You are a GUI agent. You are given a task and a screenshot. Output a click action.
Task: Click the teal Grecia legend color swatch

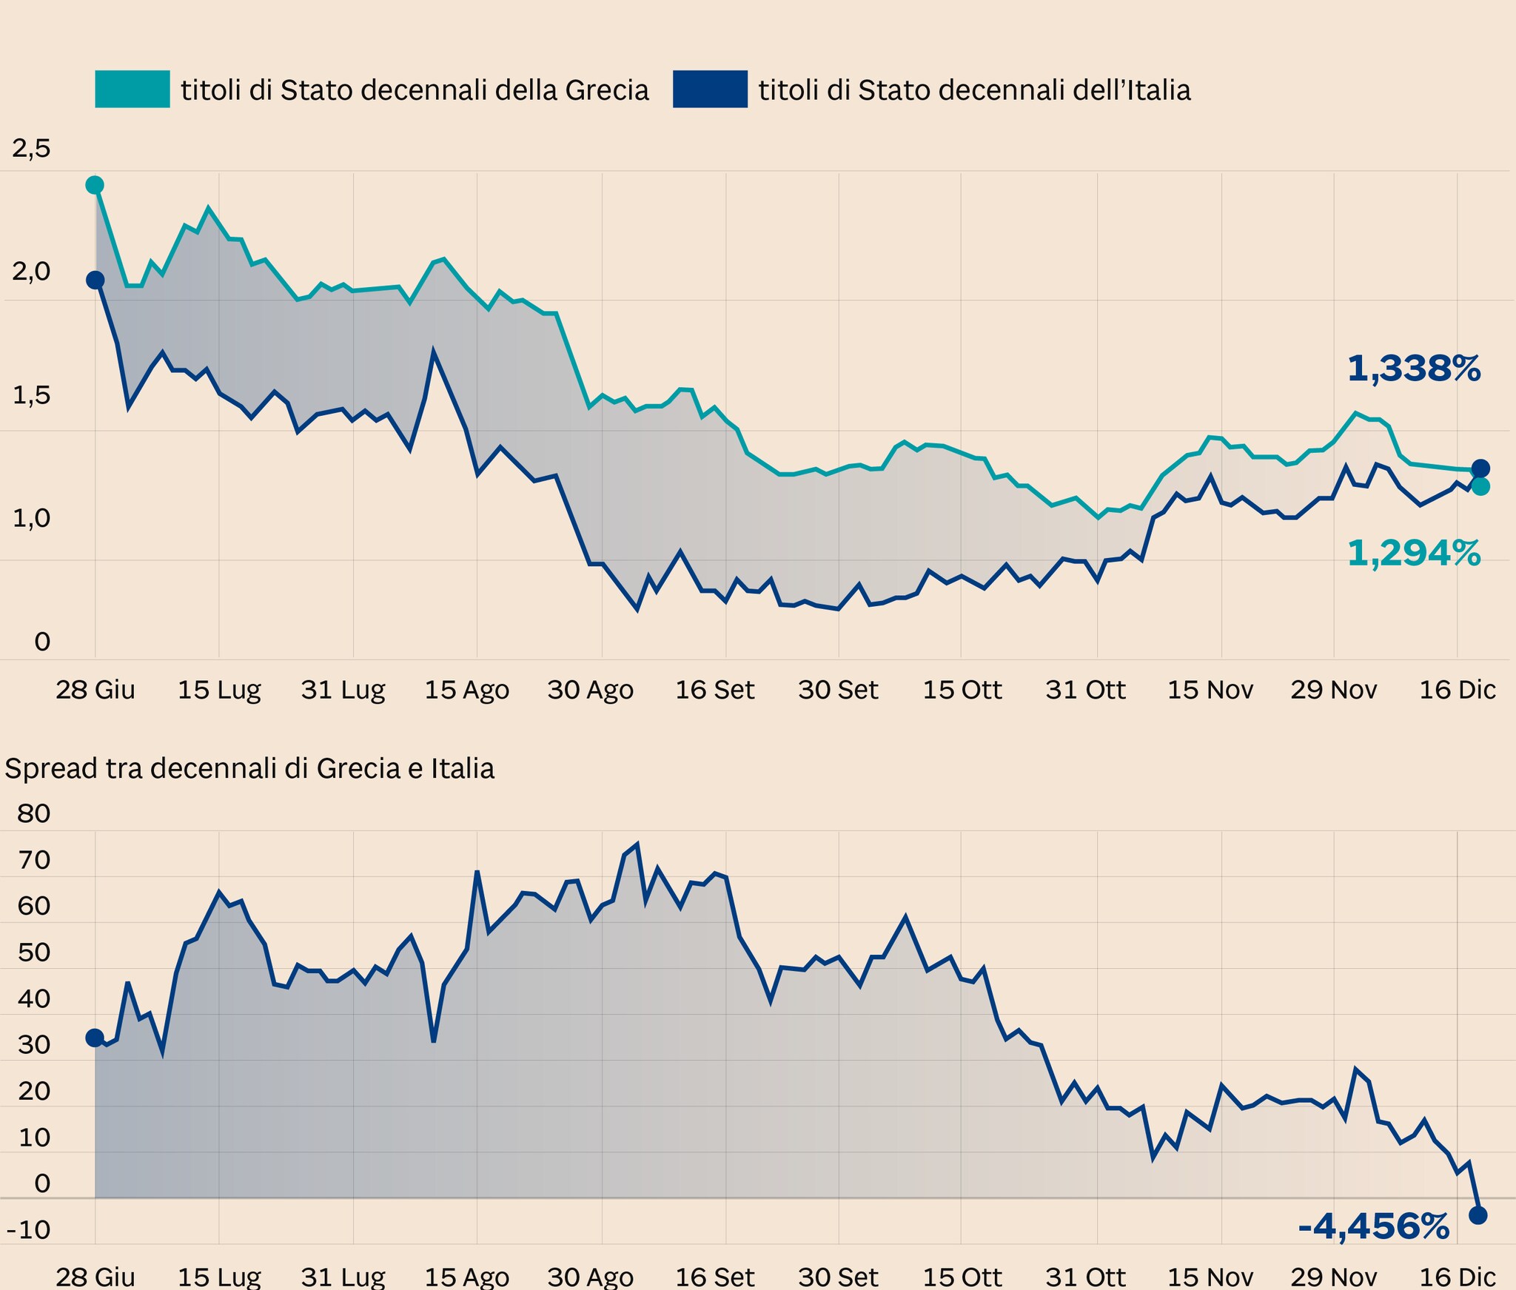(133, 90)
